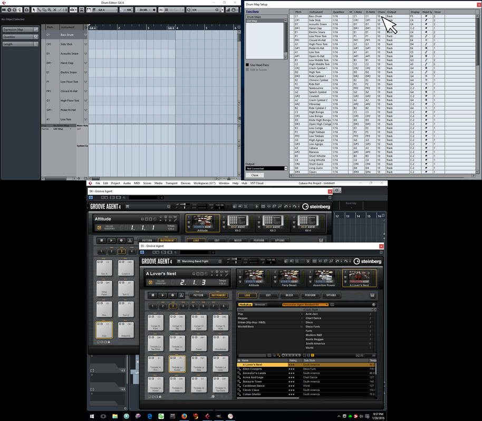Select the Erase tool in Drum Editor
Image resolution: width=482 pixels, height=421 pixels.
pyautogui.click(x=44, y=10)
